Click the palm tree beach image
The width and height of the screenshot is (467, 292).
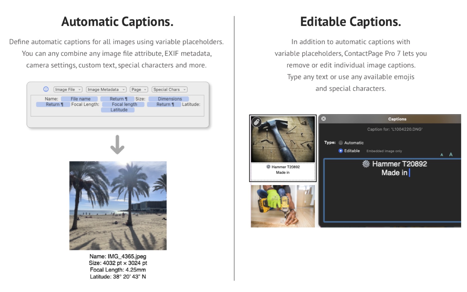(x=118, y=206)
